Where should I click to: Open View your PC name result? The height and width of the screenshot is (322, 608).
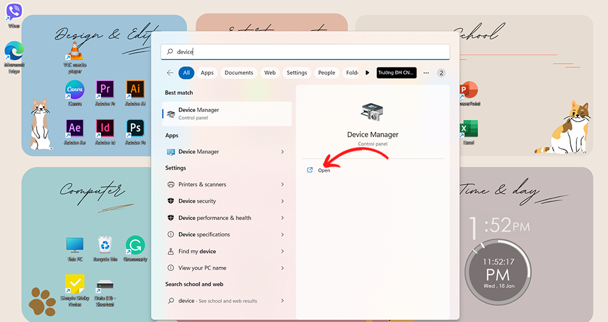(227, 268)
